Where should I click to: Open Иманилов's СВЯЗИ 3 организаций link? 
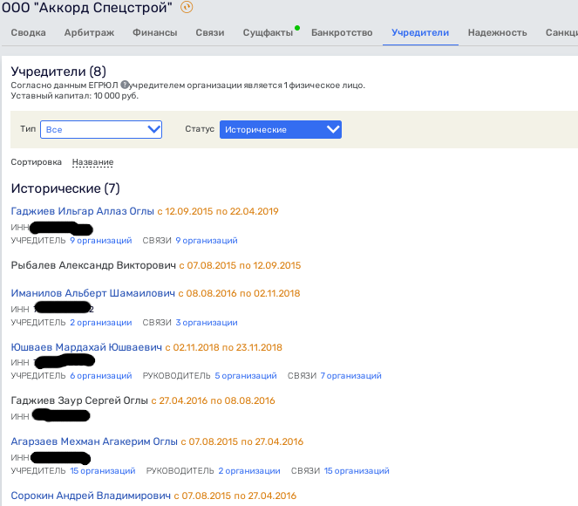click(x=206, y=323)
